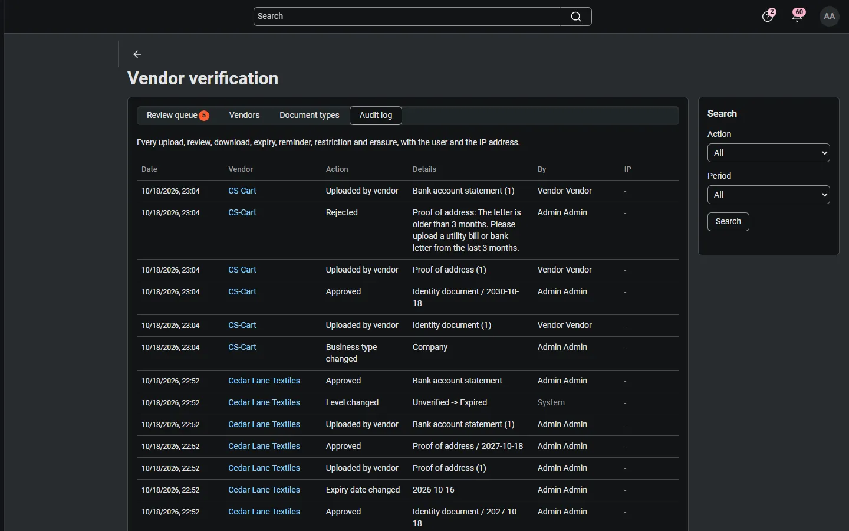
Task: Click the By column header
Action: pos(542,169)
